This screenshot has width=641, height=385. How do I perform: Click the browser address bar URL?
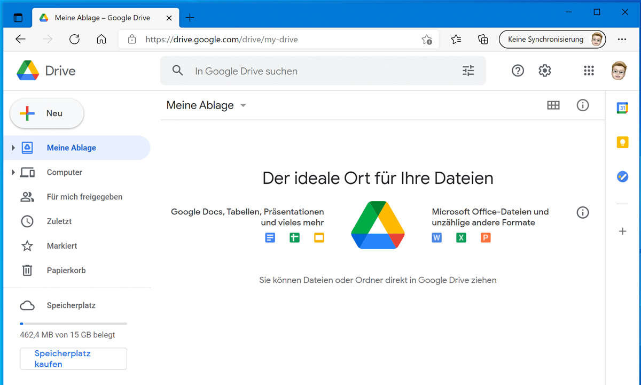pos(222,39)
